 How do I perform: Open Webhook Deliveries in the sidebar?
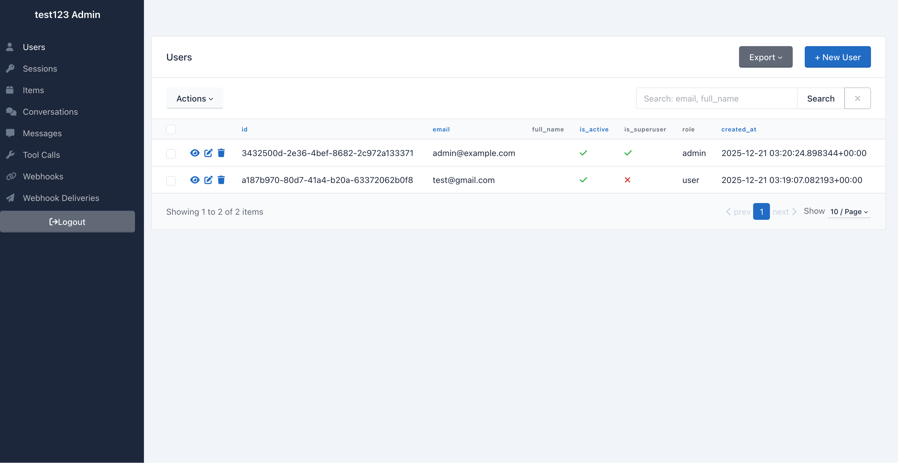coord(61,198)
